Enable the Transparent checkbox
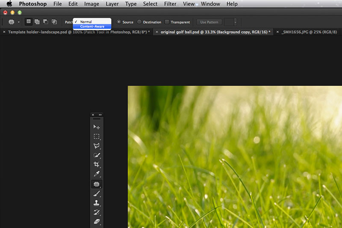 (x=167, y=22)
